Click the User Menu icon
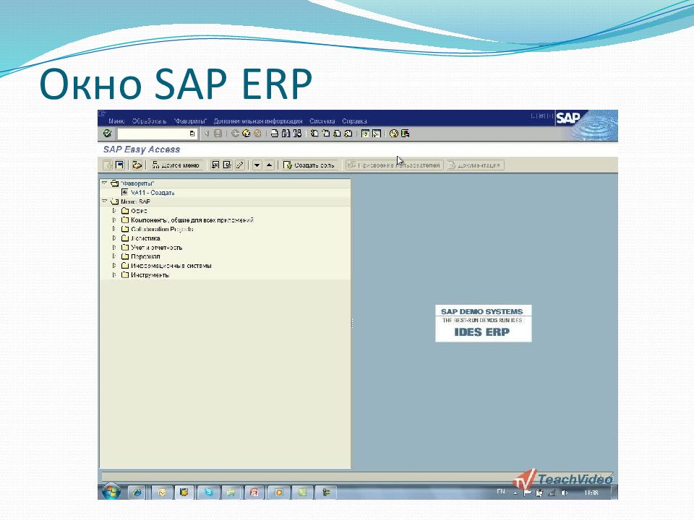The width and height of the screenshot is (694, 520). pyautogui.click(x=108, y=165)
